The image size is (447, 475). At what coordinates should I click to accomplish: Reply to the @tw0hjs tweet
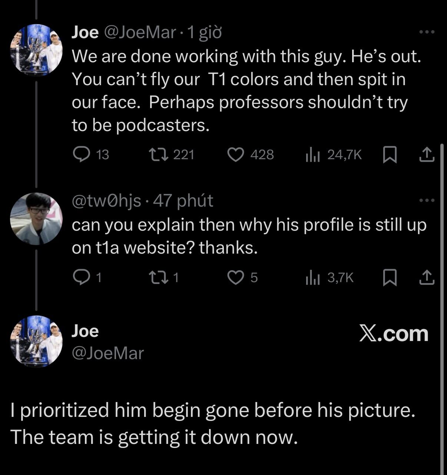80,277
